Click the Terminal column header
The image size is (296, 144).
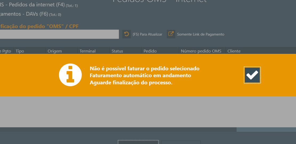[x=87, y=51]
